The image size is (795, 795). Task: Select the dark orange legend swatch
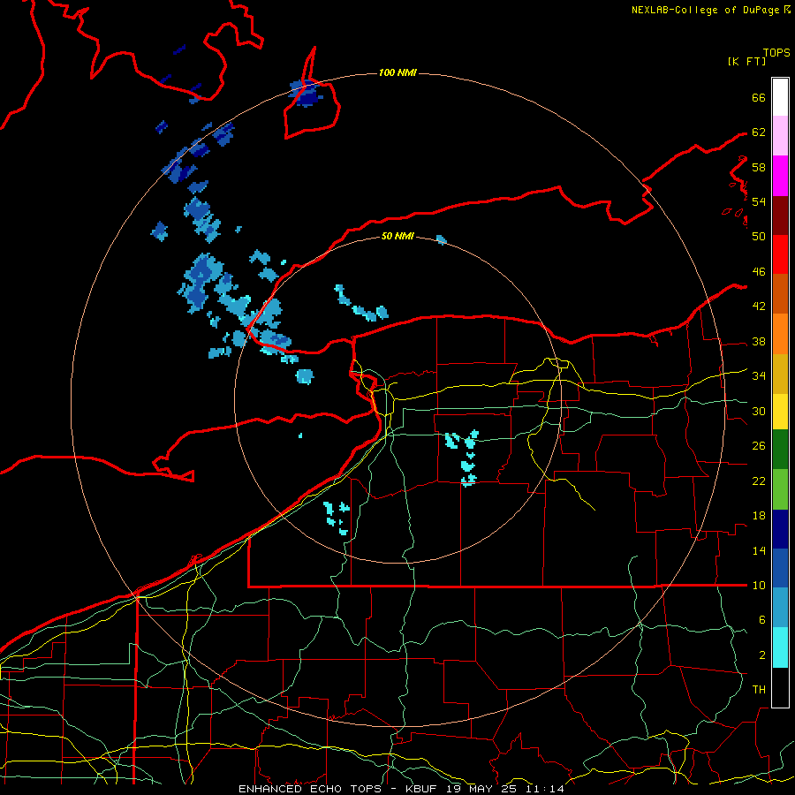780,293
